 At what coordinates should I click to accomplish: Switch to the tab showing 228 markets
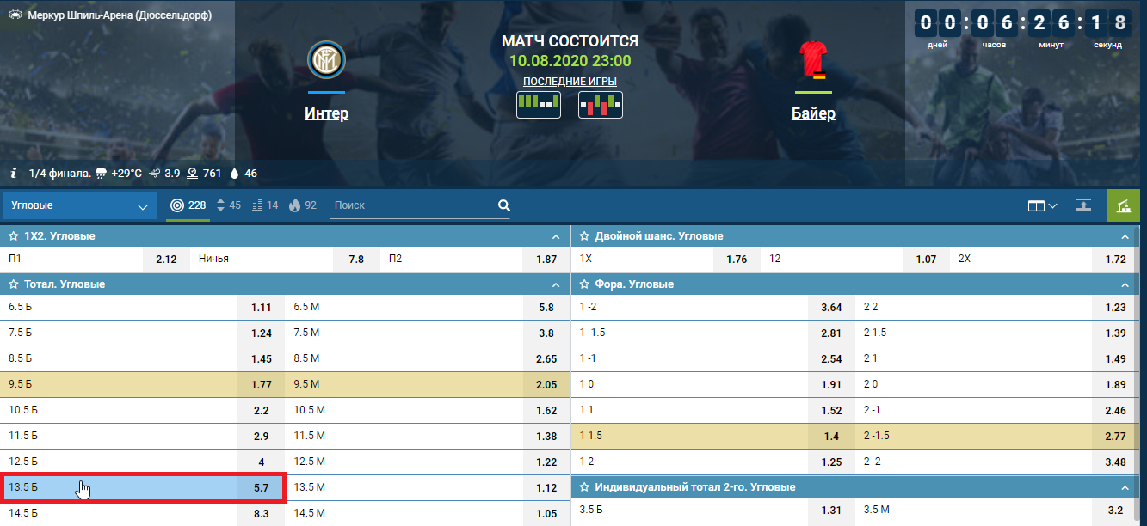(188, 205)
